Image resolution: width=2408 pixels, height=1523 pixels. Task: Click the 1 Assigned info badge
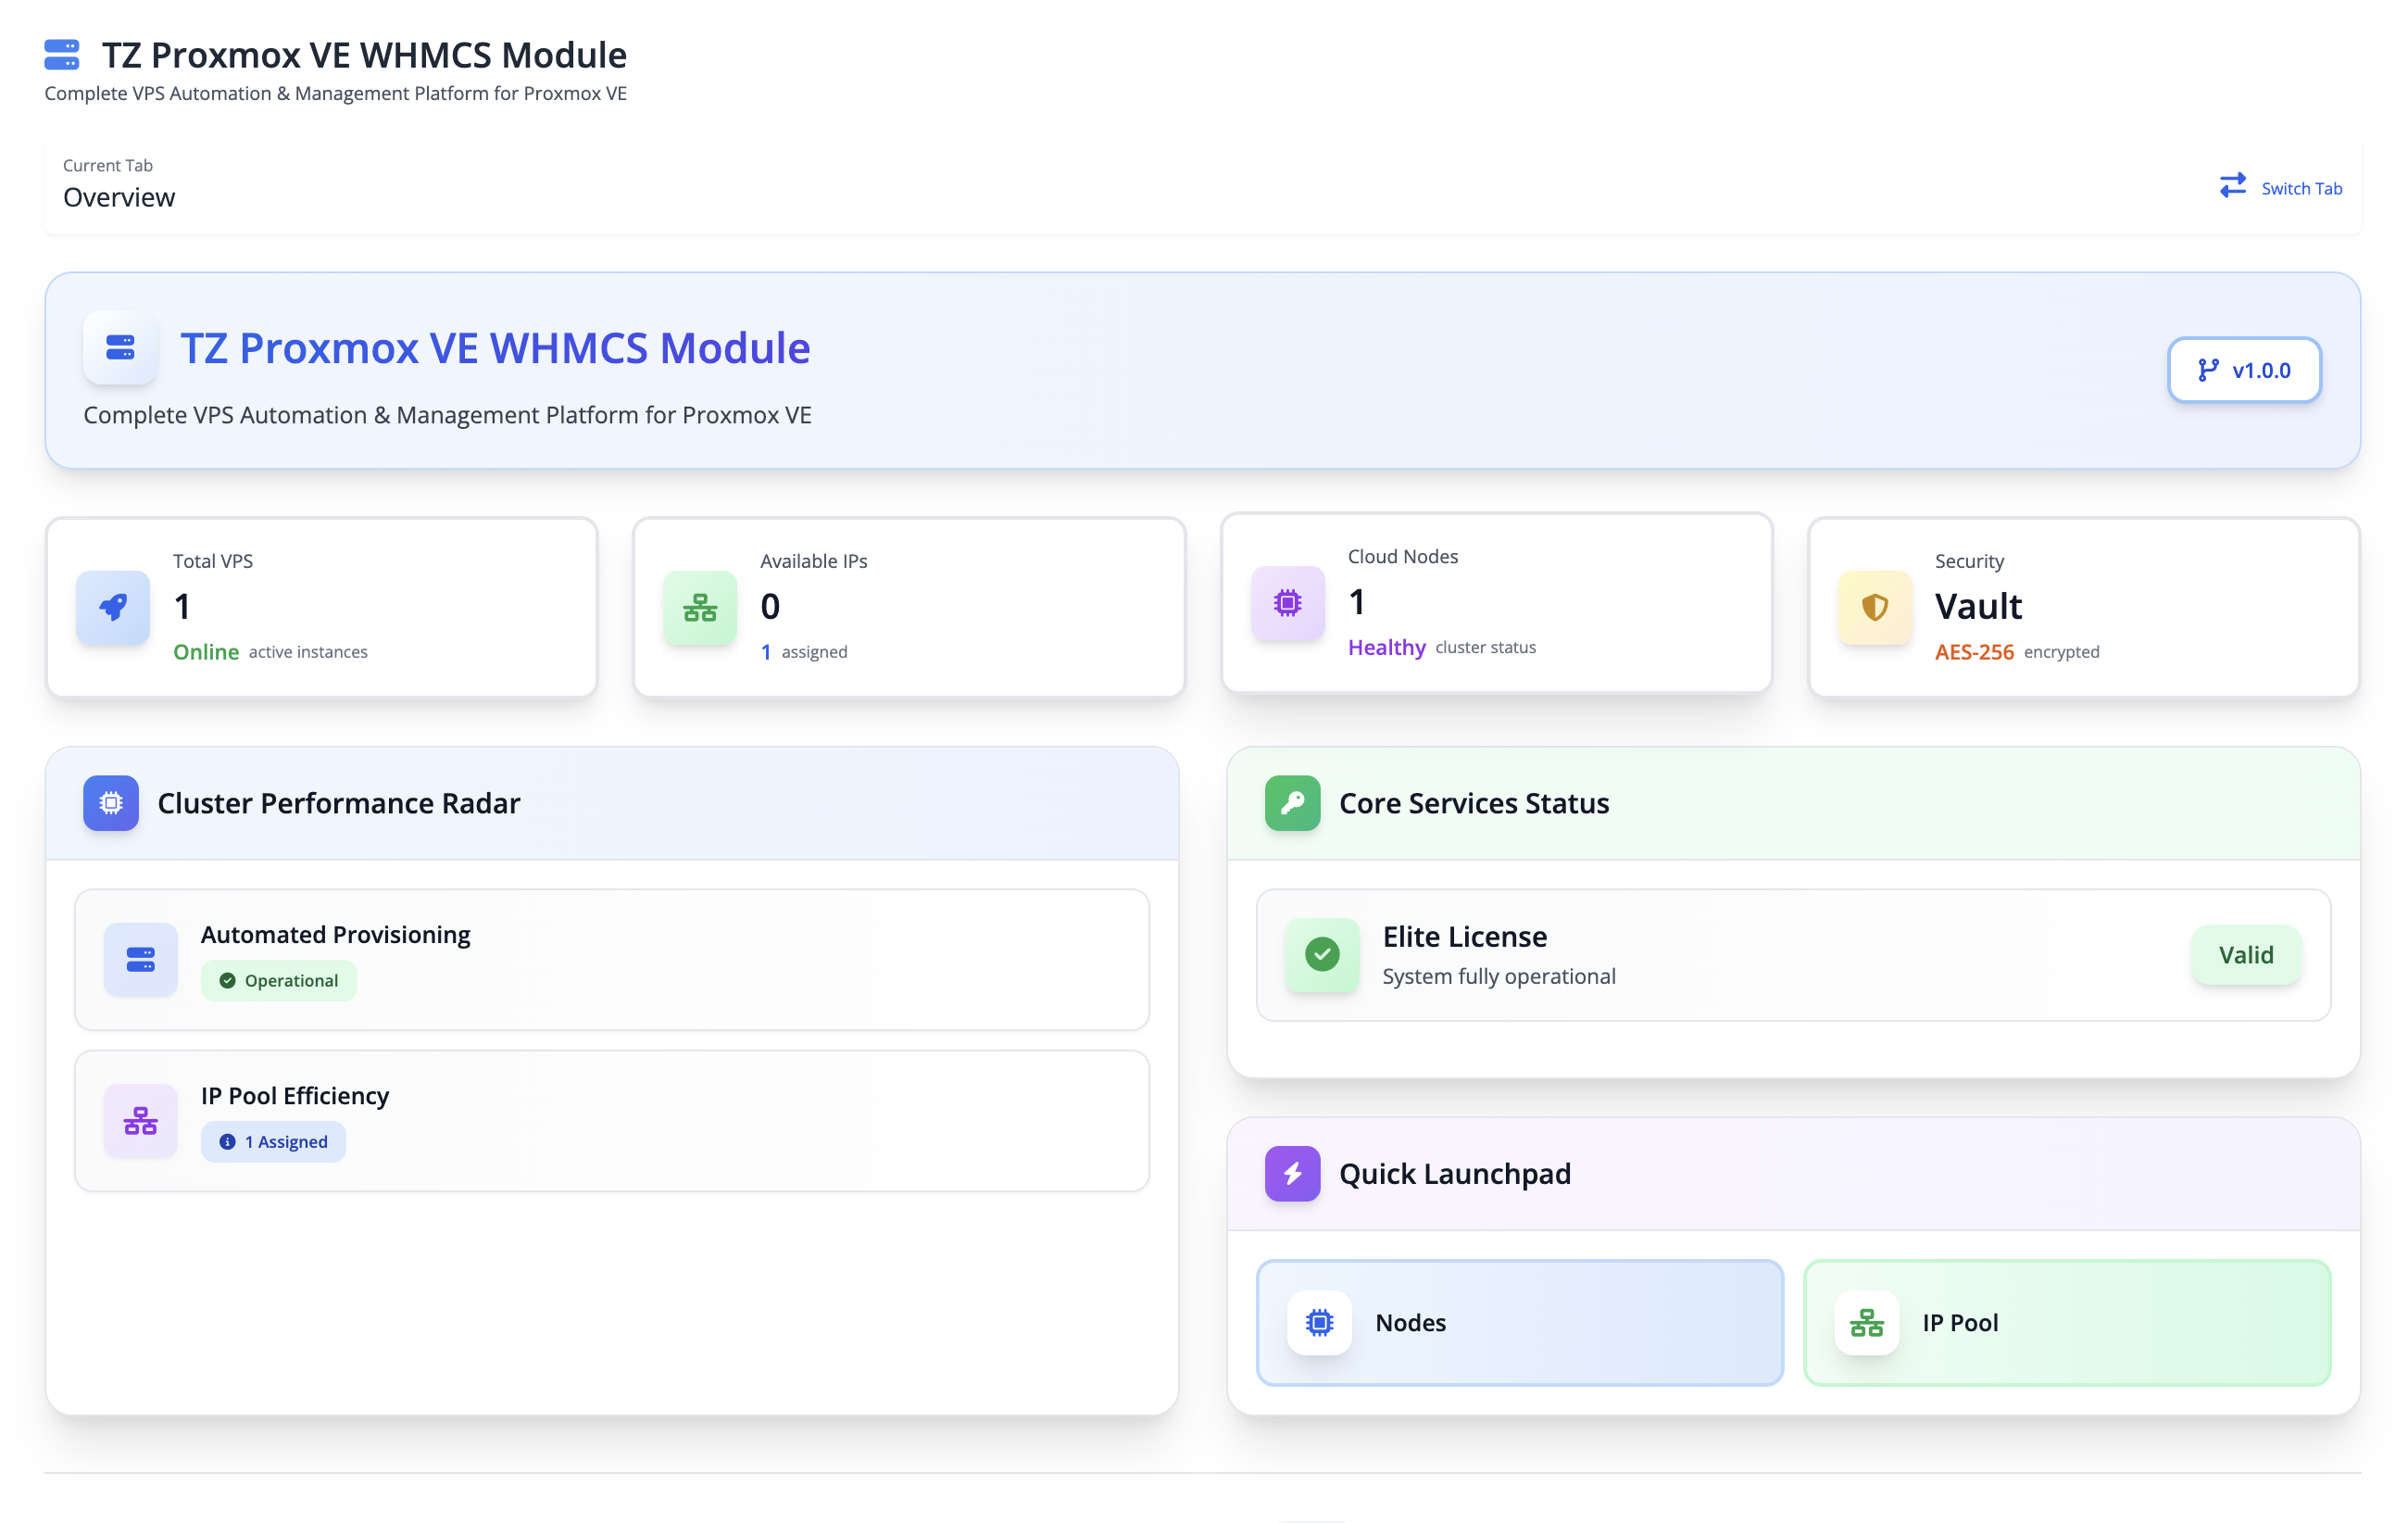[273, 1141]
